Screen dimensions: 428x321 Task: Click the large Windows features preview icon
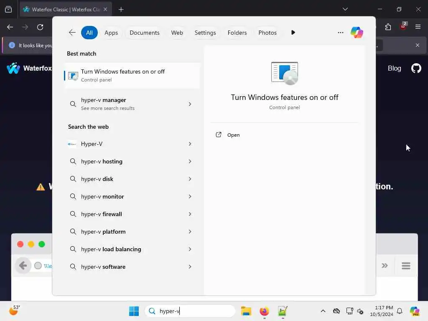tap(284, 73)
